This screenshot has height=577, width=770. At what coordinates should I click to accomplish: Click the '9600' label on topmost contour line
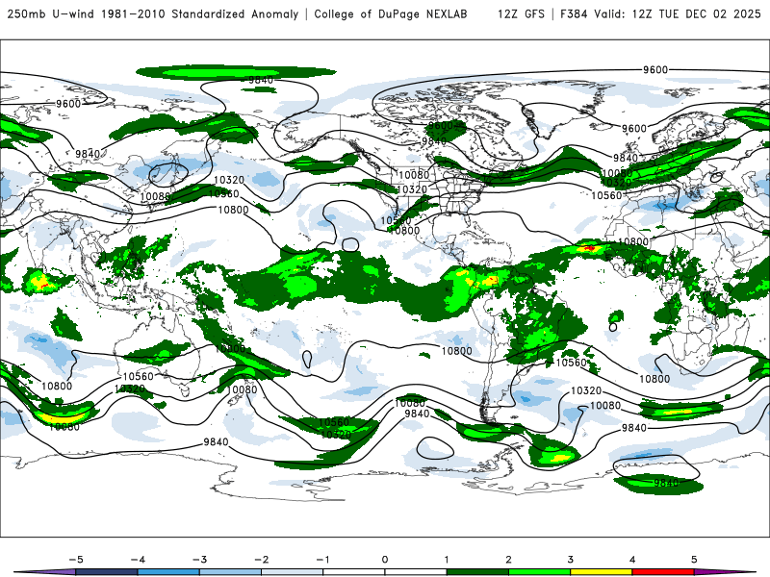pyautogui.click(x=655, y=69)
